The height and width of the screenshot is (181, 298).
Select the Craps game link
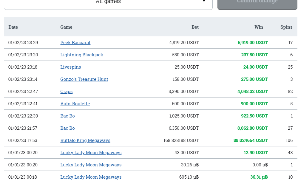[66, 92]
